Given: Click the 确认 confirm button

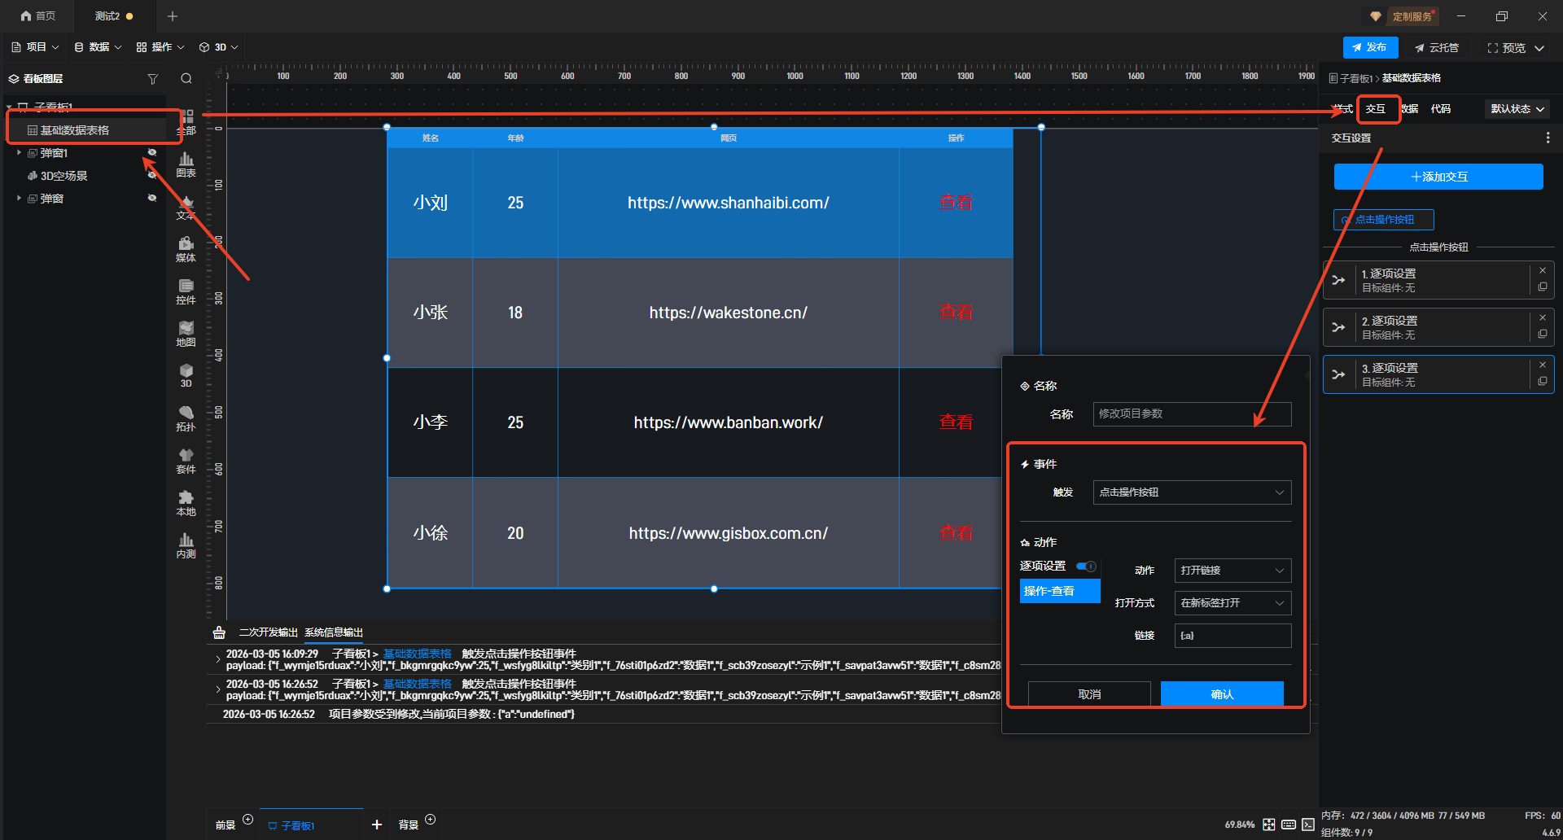Looking at the screenshot, I should pos(1222,694).
